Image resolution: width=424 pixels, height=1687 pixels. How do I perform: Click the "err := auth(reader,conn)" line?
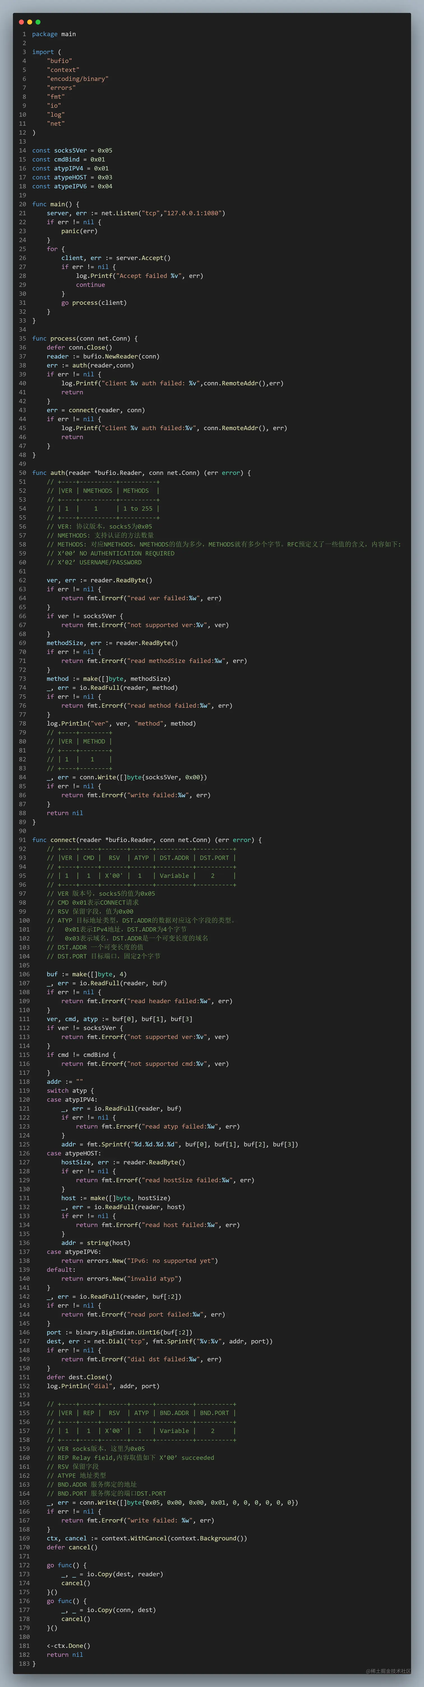click(90, 366)
